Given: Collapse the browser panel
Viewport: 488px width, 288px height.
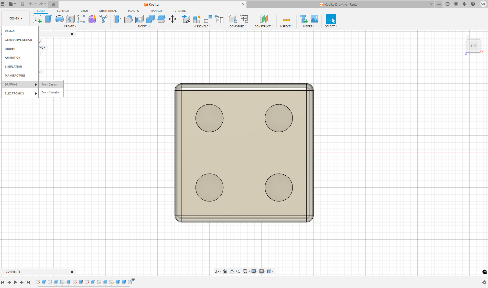Looking at the screenshot, I should coord(72,34).
